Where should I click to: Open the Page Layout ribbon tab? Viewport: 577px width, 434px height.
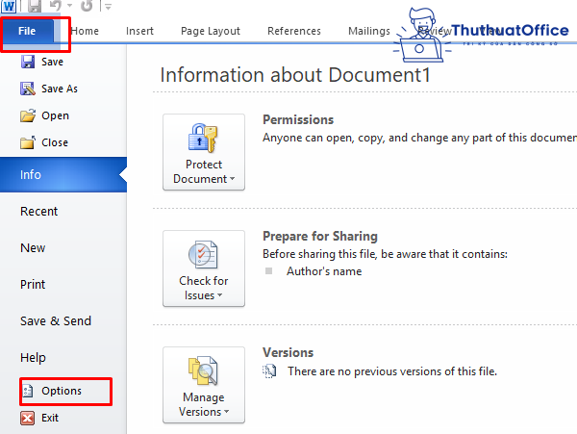coord(211,32)
